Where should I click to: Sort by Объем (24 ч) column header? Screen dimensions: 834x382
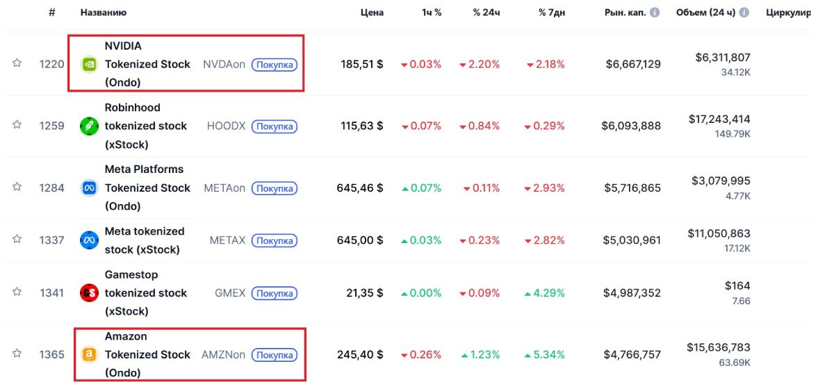705,13
